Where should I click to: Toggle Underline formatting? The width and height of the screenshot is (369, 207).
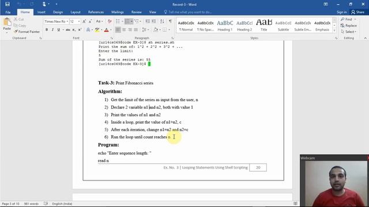[58, 30]
